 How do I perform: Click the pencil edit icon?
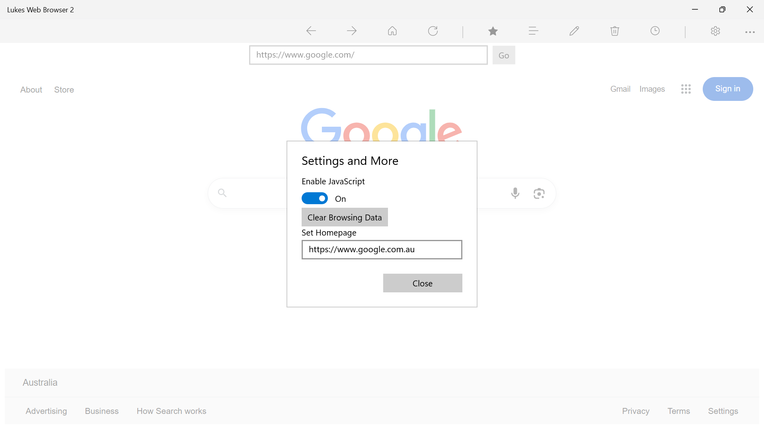click(x=574, y=31)
